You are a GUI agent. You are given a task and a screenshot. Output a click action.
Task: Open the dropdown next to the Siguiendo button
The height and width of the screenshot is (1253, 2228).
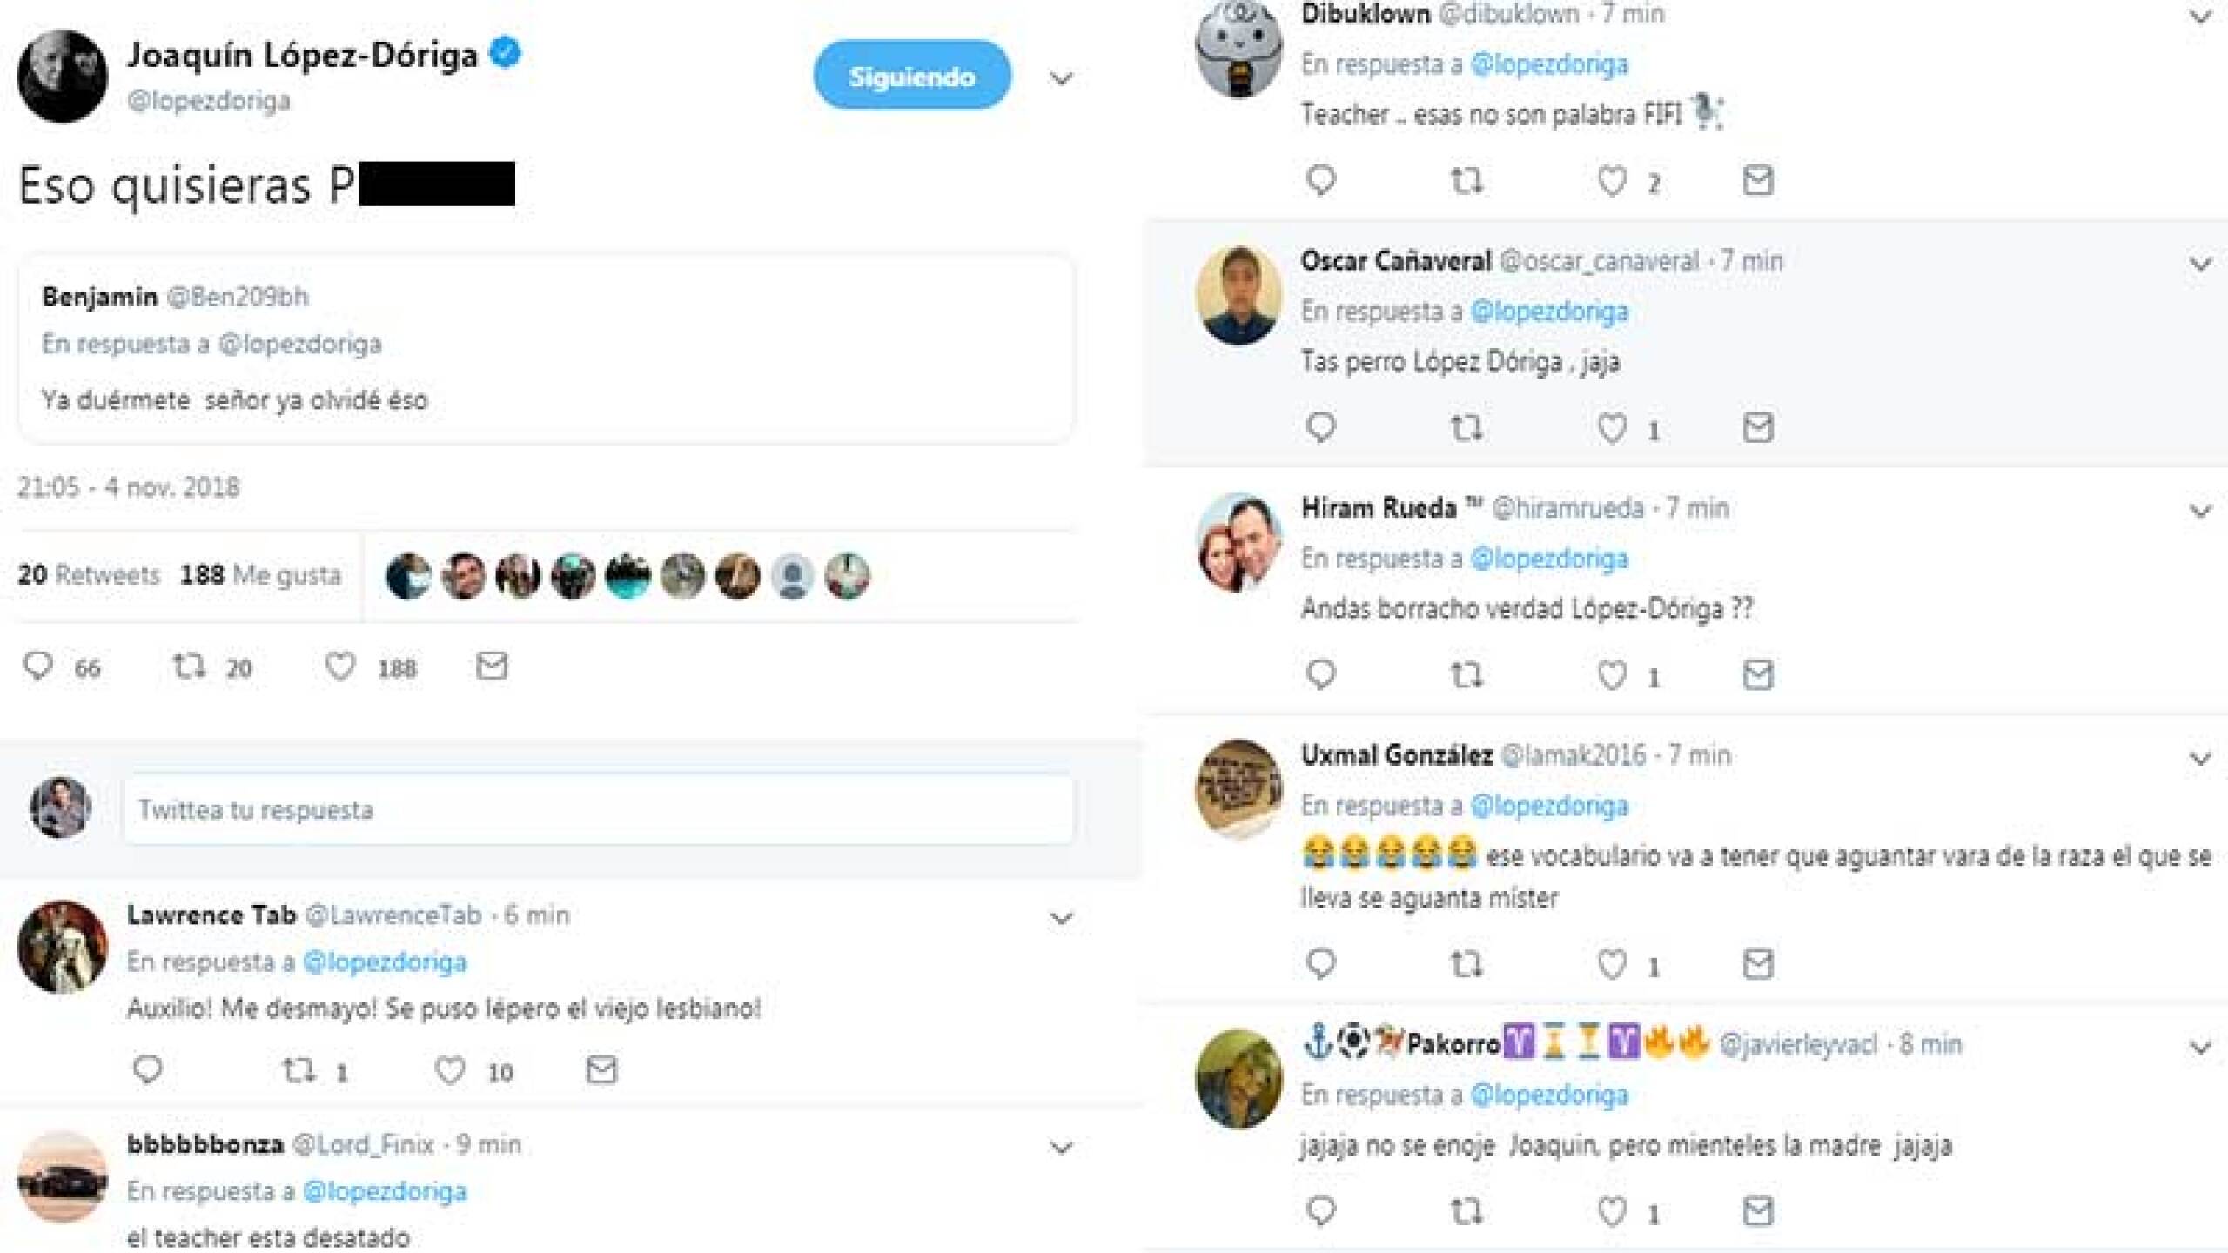click(x=1061, y=77)
